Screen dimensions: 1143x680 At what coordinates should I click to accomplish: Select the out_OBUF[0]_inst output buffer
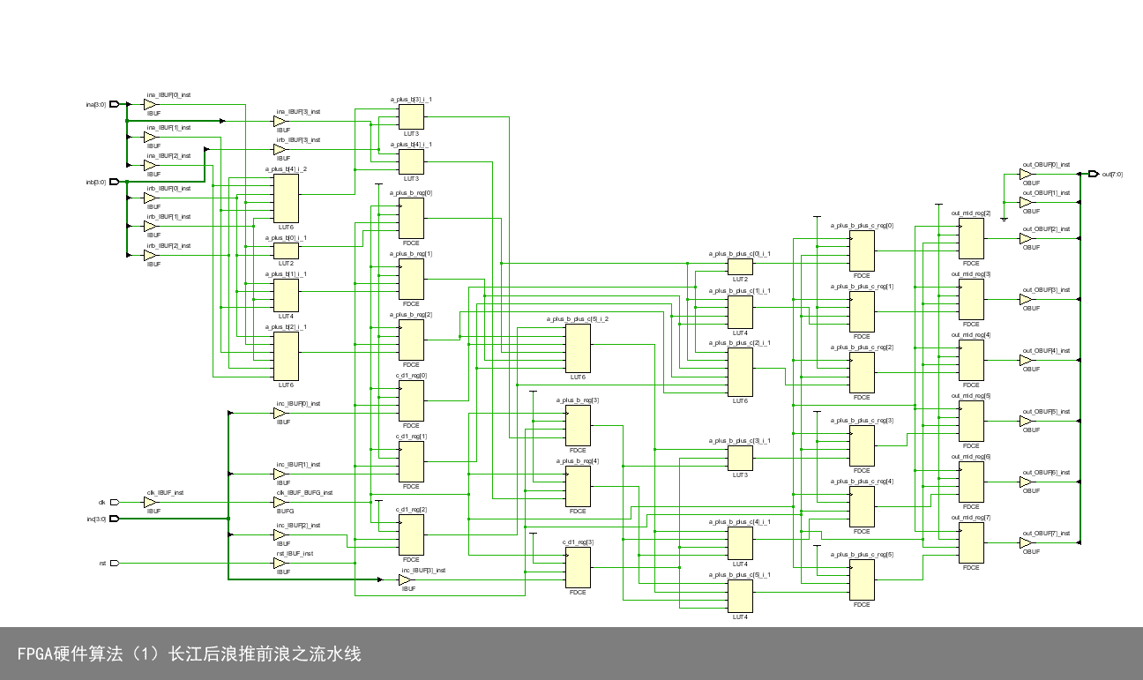click(x=1026, y=175)
